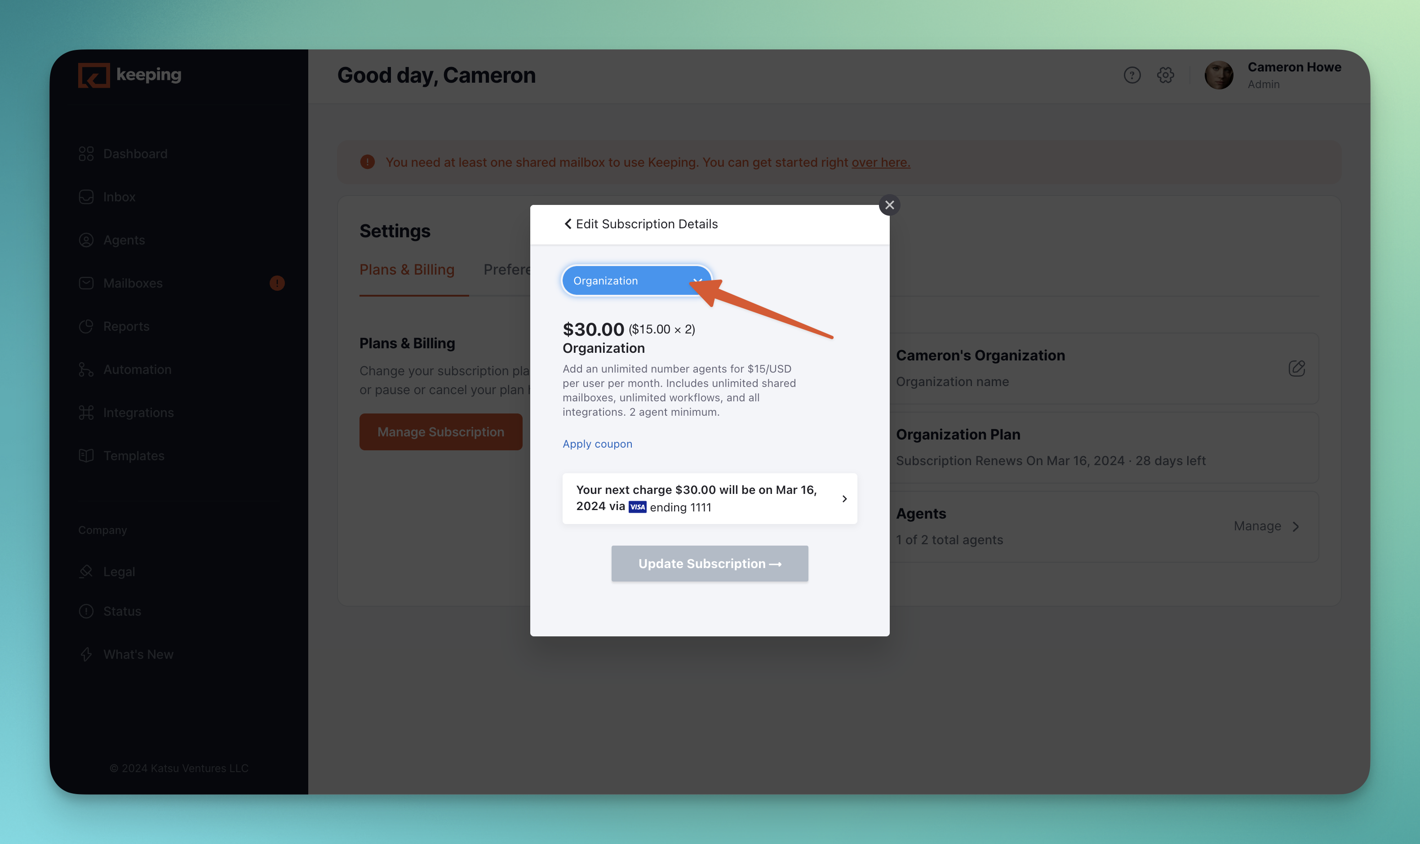Click the Update Subscription button
This screenshot has height=844, width=1420.
(x=710, y=564)
